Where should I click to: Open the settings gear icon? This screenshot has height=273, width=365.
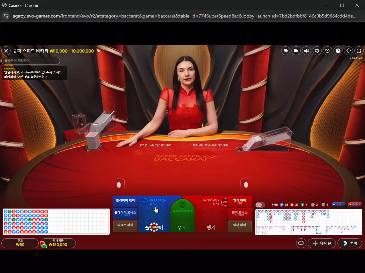[317, 51]
